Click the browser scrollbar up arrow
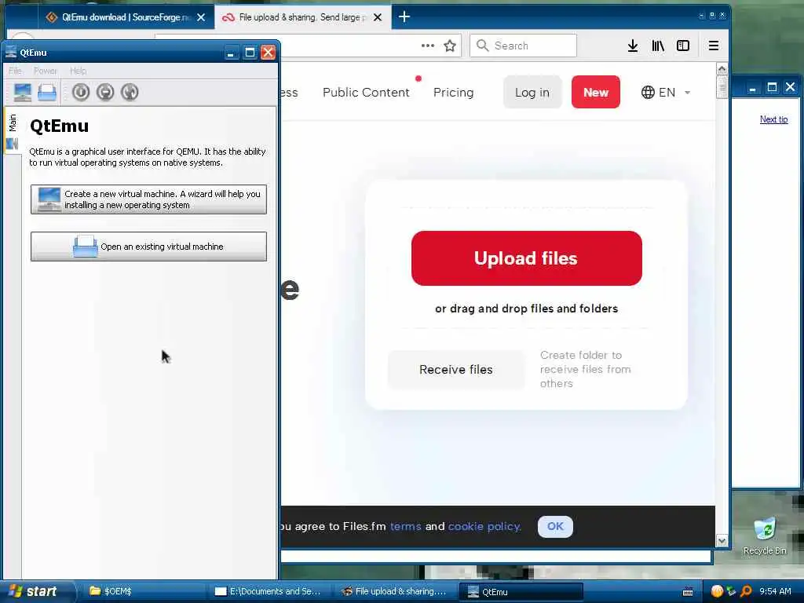Viewport: 804px width, 603px height. pos(722,69)
